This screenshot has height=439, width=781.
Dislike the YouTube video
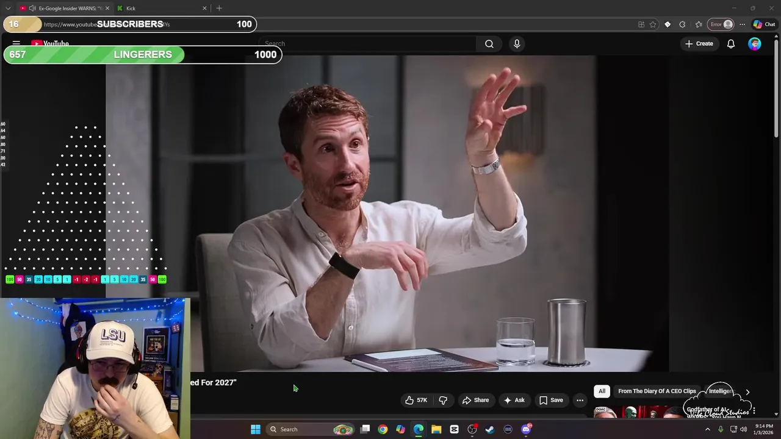pyautogui.click(x=444, y=400)
